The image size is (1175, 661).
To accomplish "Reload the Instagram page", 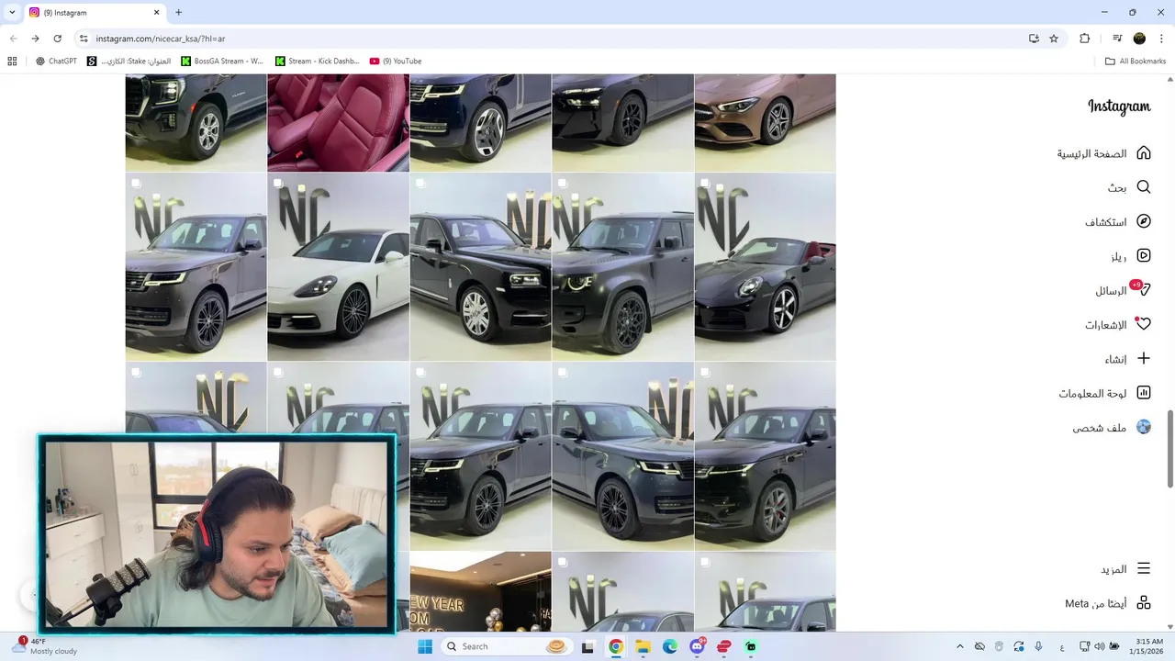I will click(57, 39).
